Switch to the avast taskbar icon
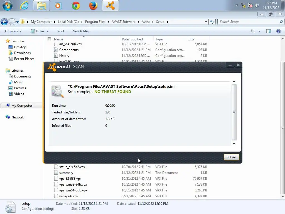 point(110,6)
